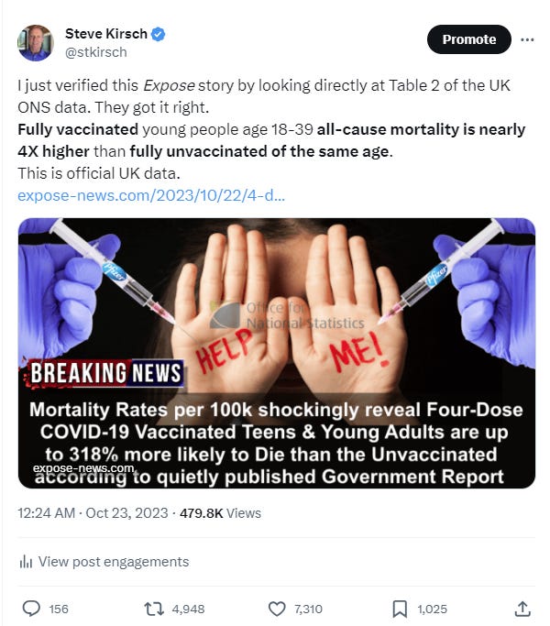Image resolution: width=550 pixels, height=626 pixels.
Task: Open the Steve Kirsch display name
Action: (x=106, y=34)
